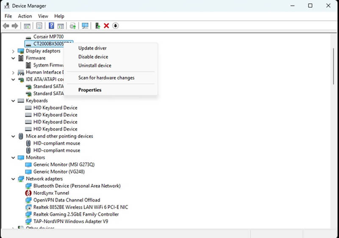The width and height of the screenshot is (339, 238).
Task: Open the Help menu
Action: 59,16
